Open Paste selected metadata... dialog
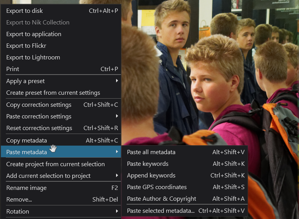 tap(184, 210)
